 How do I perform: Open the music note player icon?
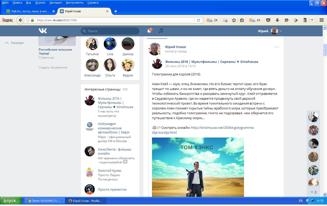pyautogui.click(x=161, y=31)
